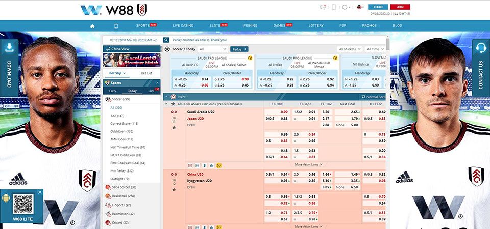The width and height of the screenshot is (490, 229).
Task: Click the clock icon beside Event header
Action: click(x=174, y=97)
